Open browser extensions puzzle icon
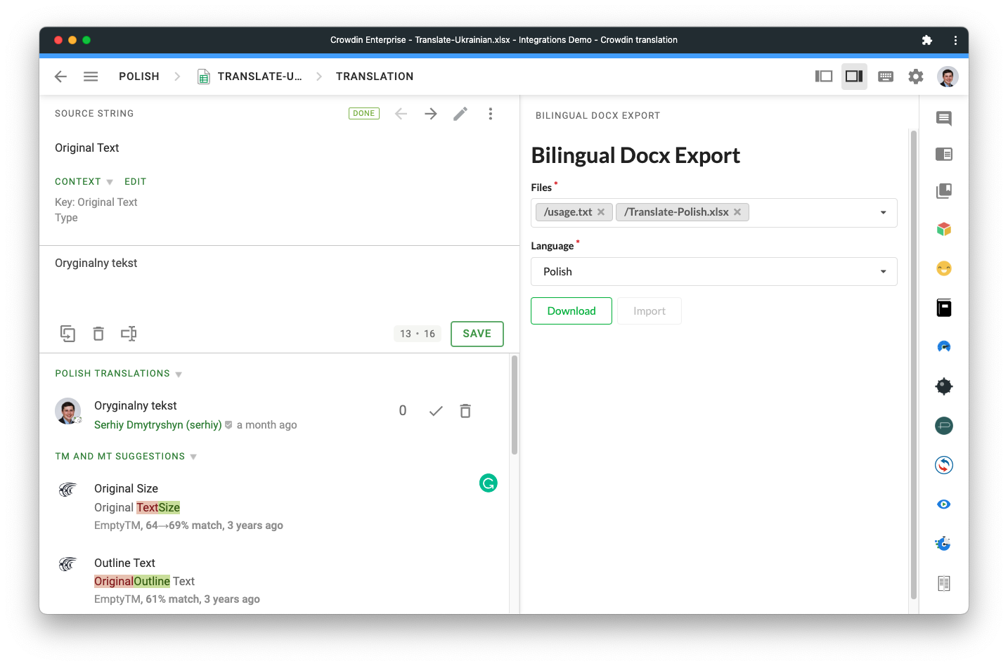1008x666 pixels. [926, 40]
